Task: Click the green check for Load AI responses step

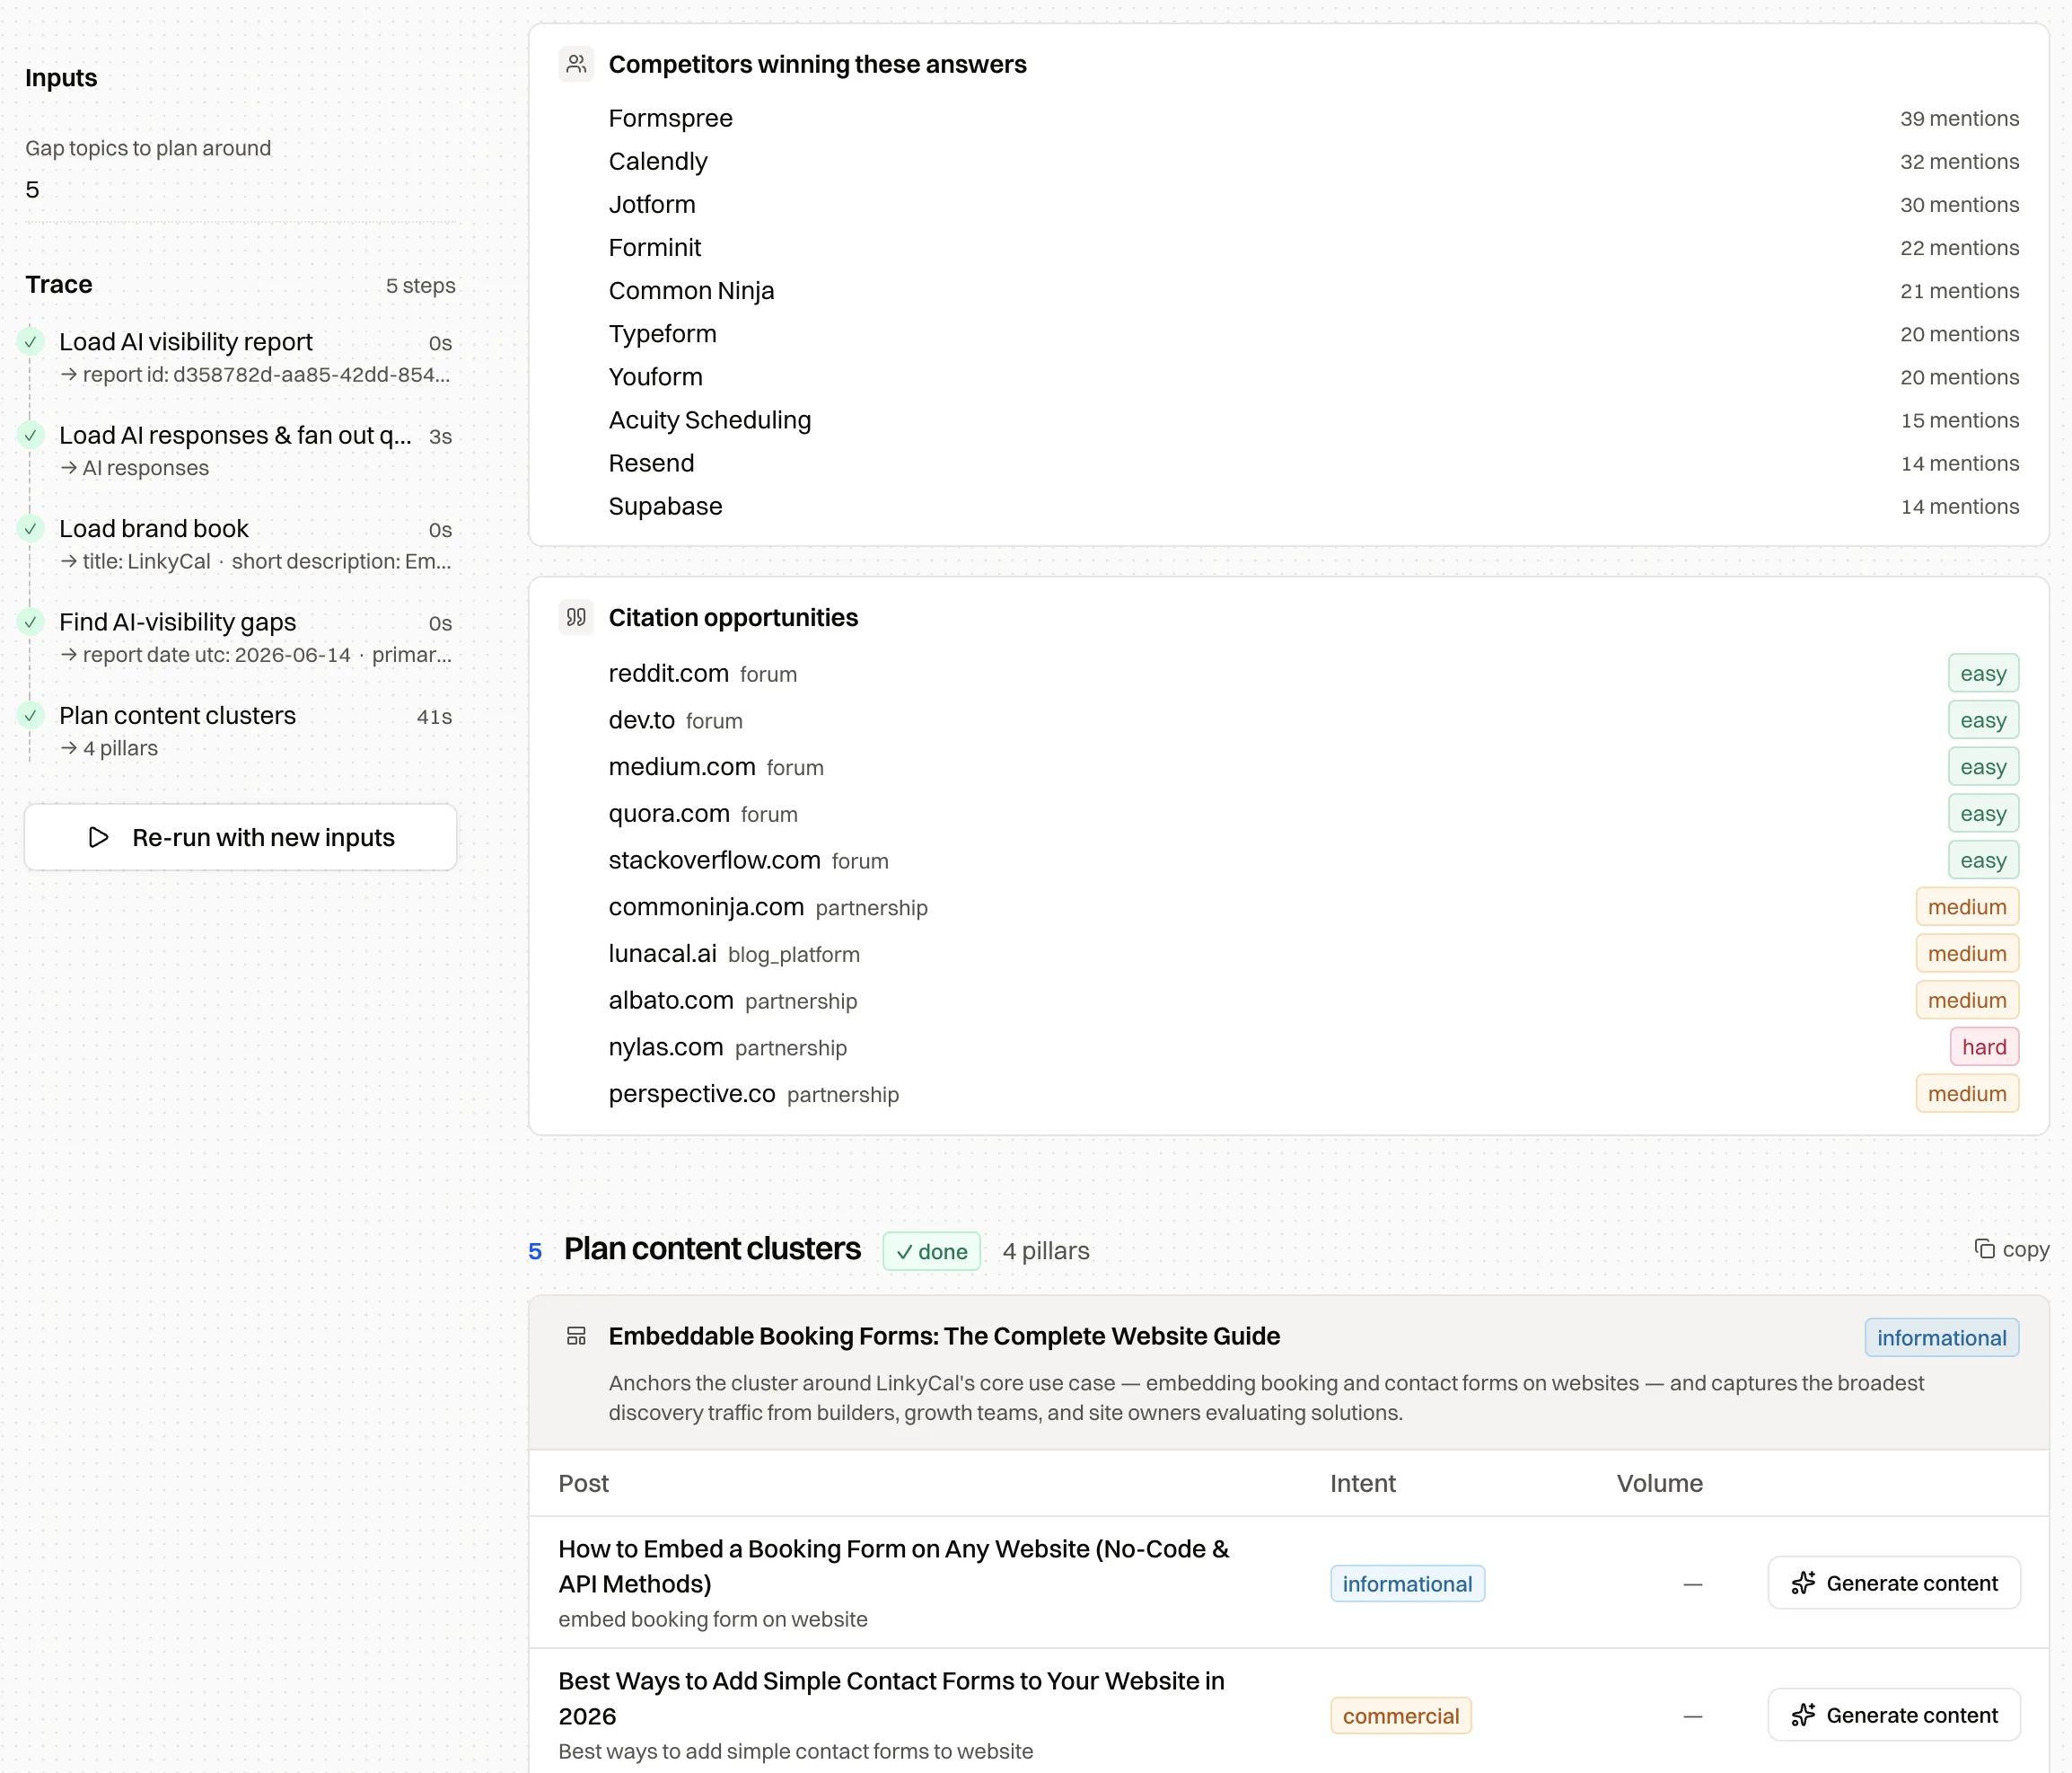Action: point(31,436)
